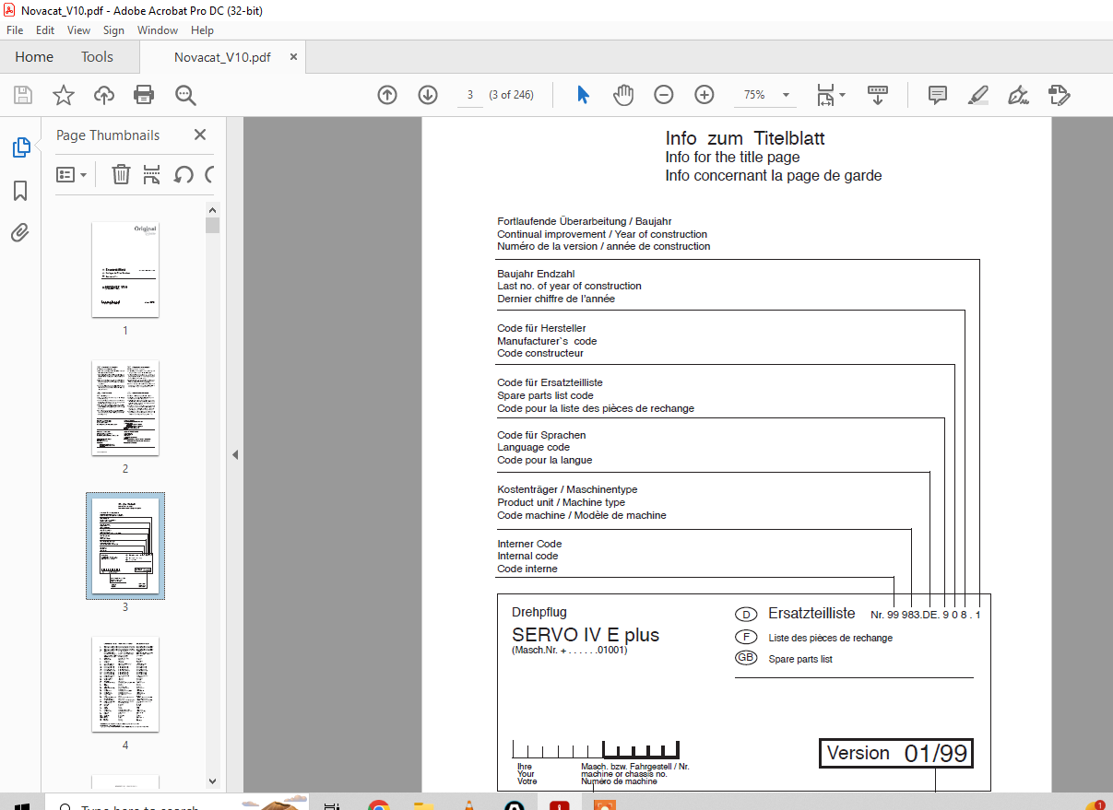Click the upload to cloud icon
This screenshot has height=810, width=1113.
tap(104, 94)
